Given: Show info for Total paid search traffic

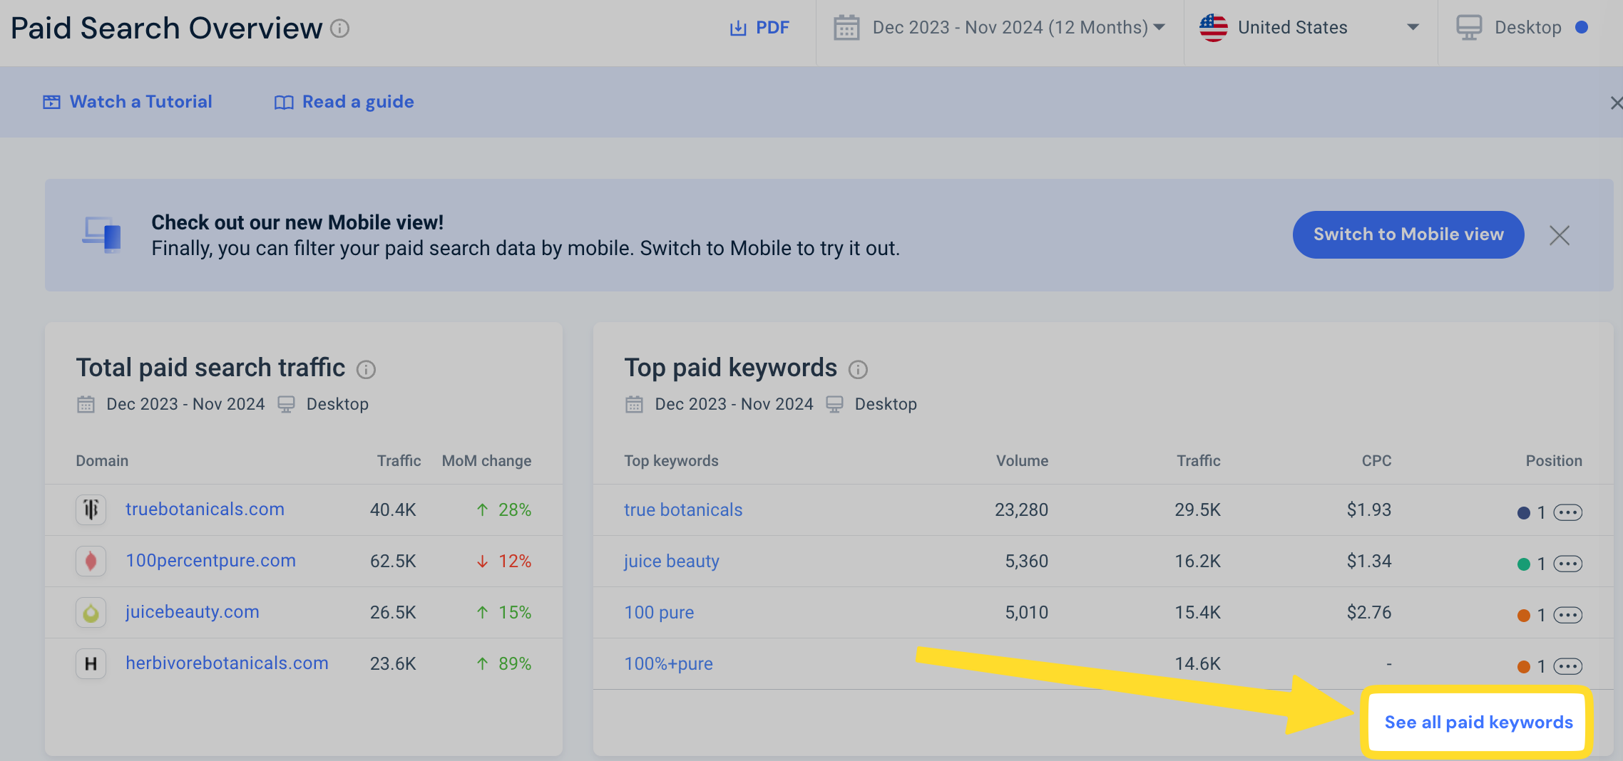Looking at the screenshot, I should point(366,369).
